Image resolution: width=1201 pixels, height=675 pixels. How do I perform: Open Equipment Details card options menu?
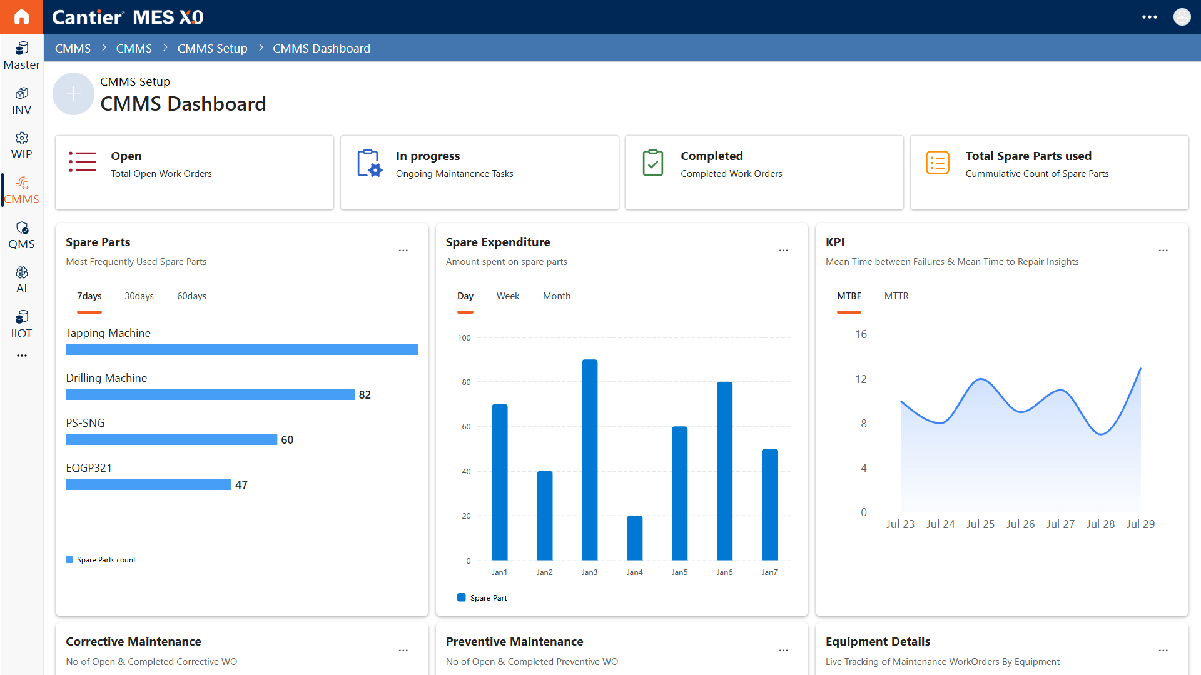(x=1163, y=651)
